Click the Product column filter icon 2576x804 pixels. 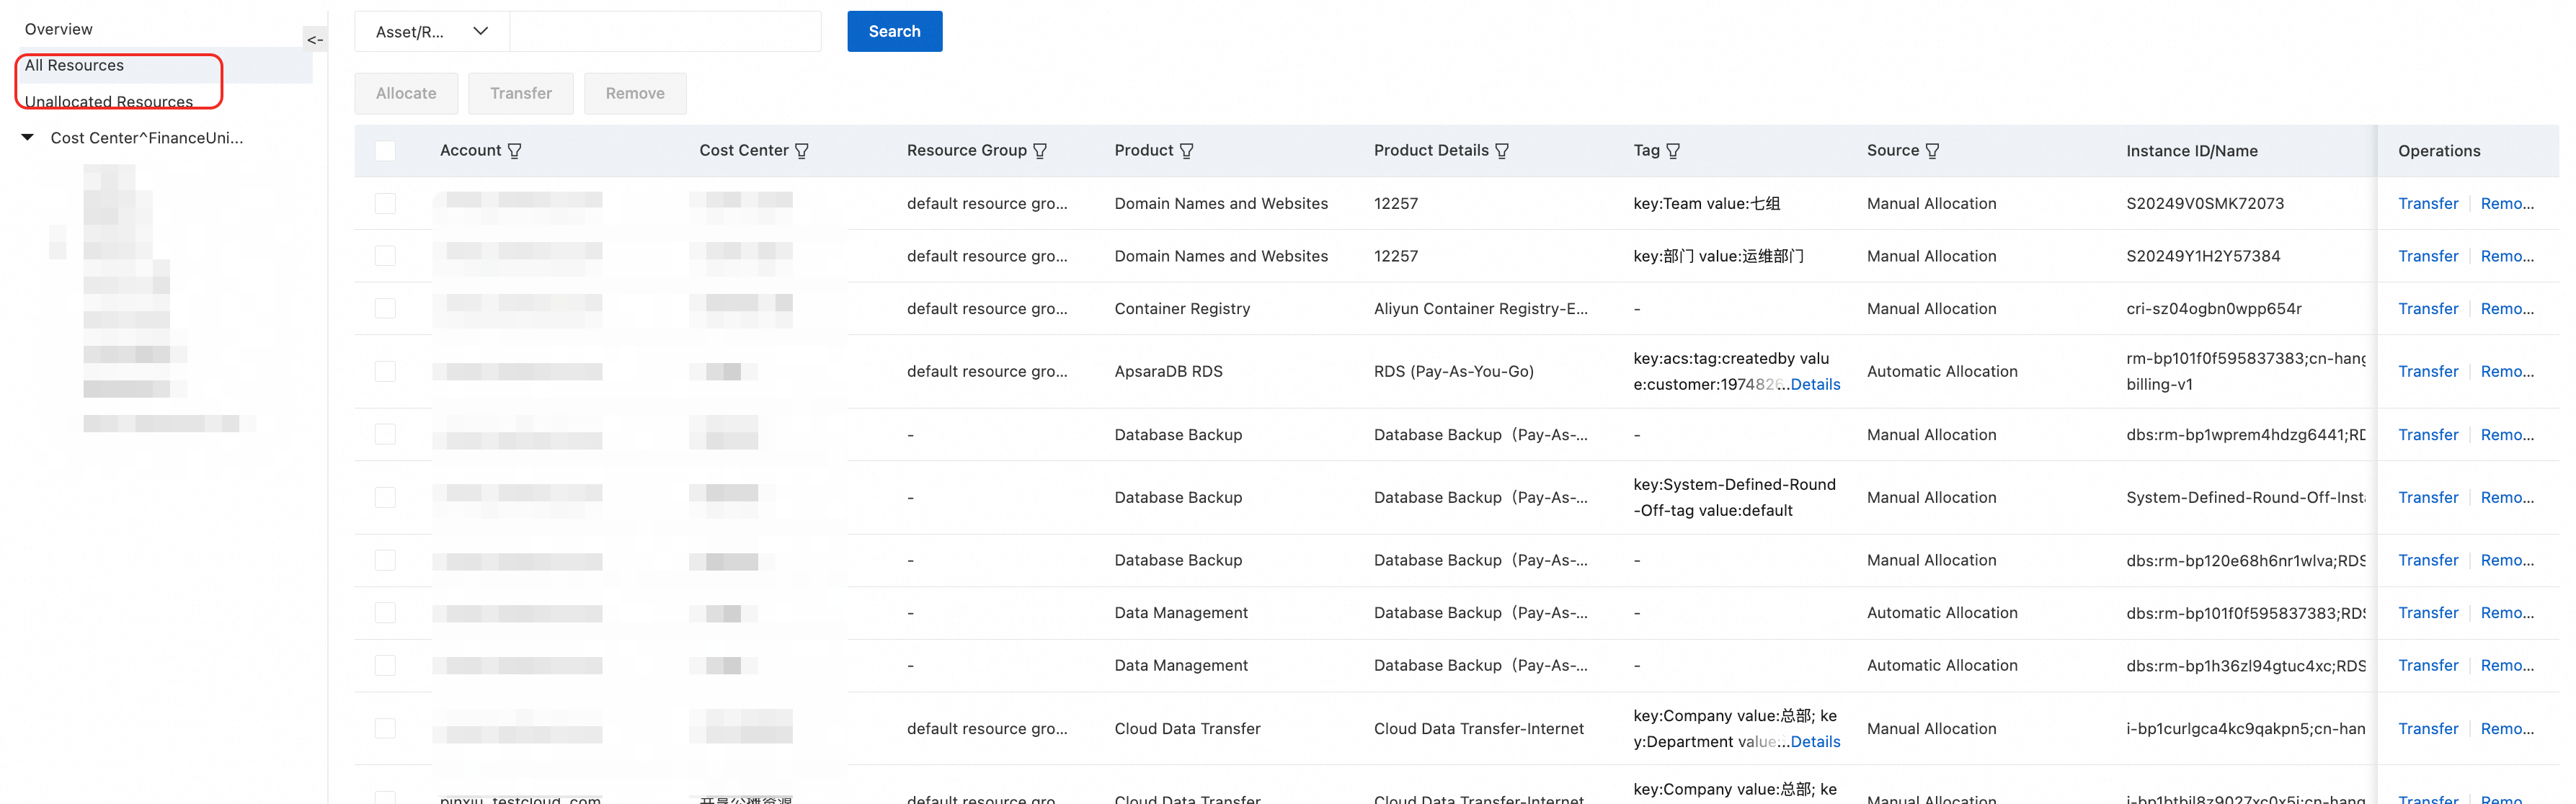[x=1186, y=151]
